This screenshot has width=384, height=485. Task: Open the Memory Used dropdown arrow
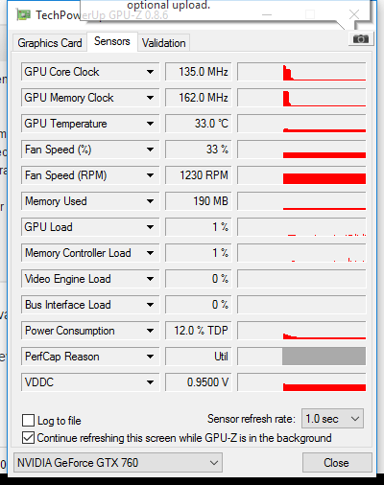[x=150, y=201]
